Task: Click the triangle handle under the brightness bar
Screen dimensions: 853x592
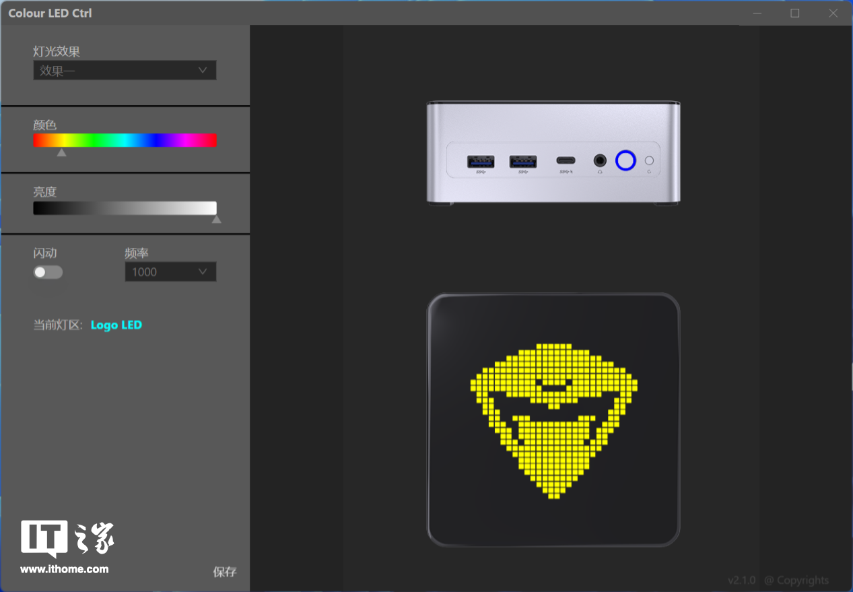Action: click(216, 220)
